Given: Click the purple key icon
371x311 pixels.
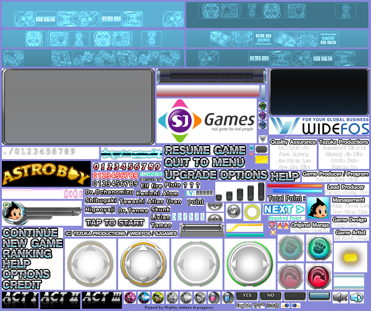Looking at the screenshot, I should click(262, 116).
